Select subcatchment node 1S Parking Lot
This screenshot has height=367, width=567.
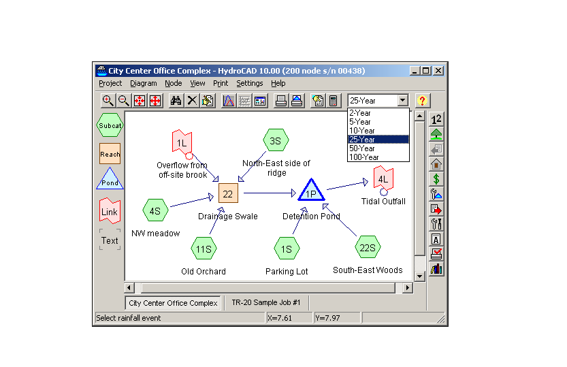(287, 249)
